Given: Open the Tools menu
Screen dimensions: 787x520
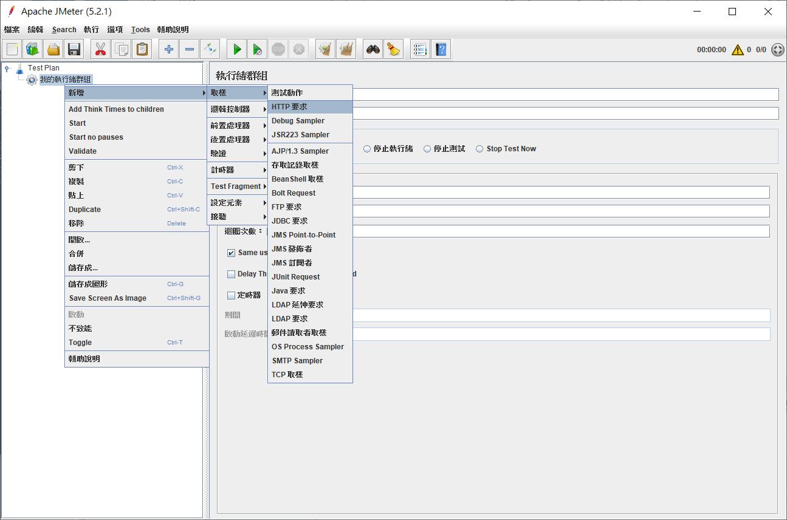Looking at the screenshot, I should coord(140,29).
